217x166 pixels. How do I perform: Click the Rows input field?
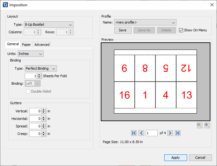(x=62, y=32)
